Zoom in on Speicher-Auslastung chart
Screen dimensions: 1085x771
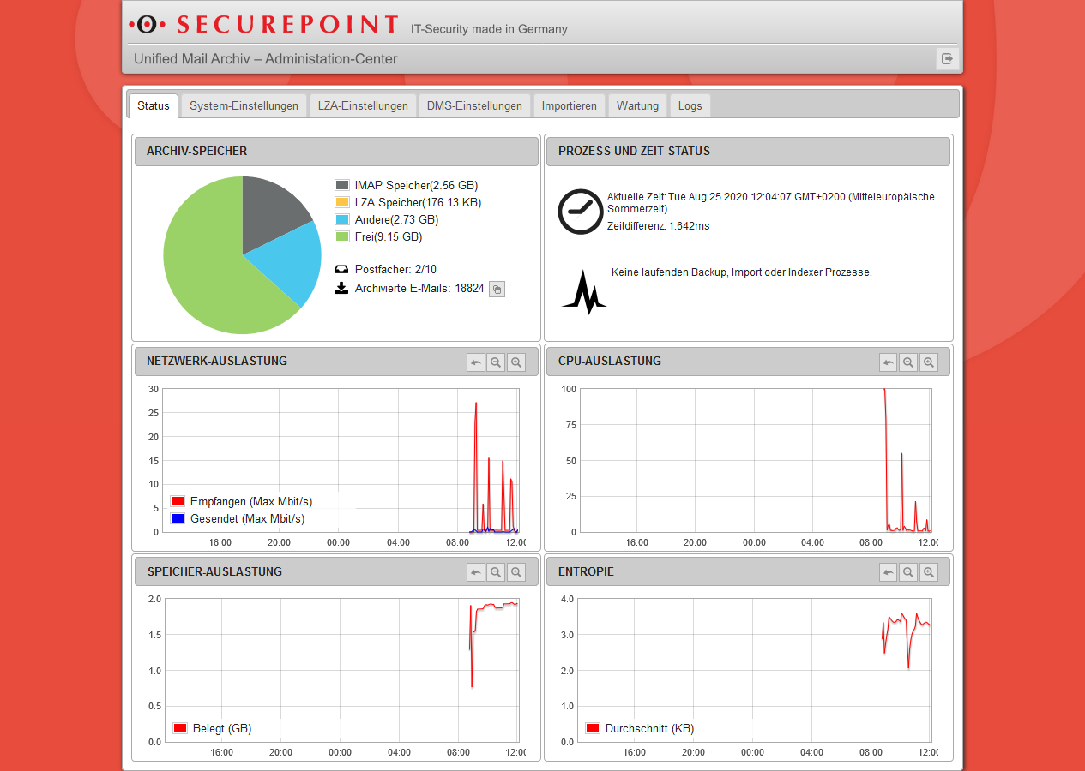[x=516, y=572]
